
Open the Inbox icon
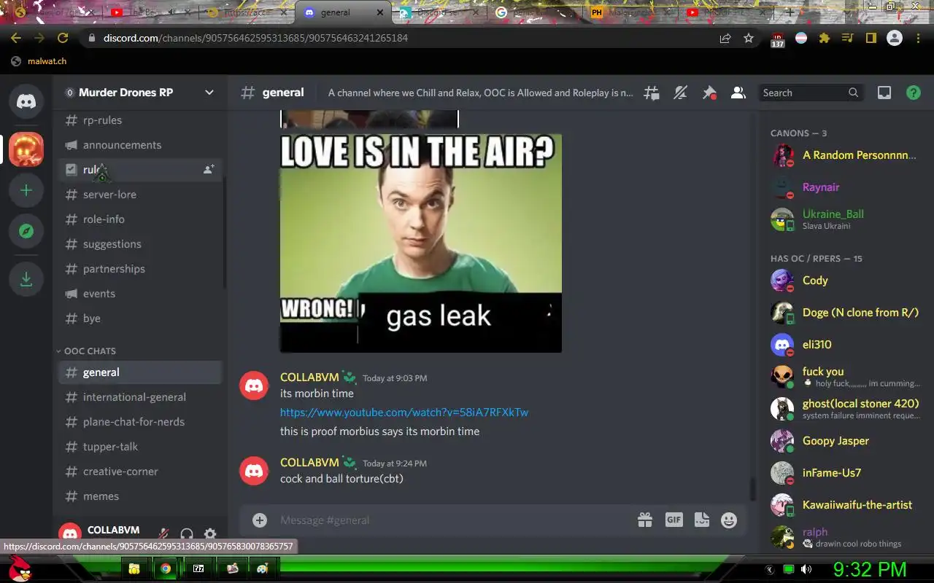click(884, 93)
